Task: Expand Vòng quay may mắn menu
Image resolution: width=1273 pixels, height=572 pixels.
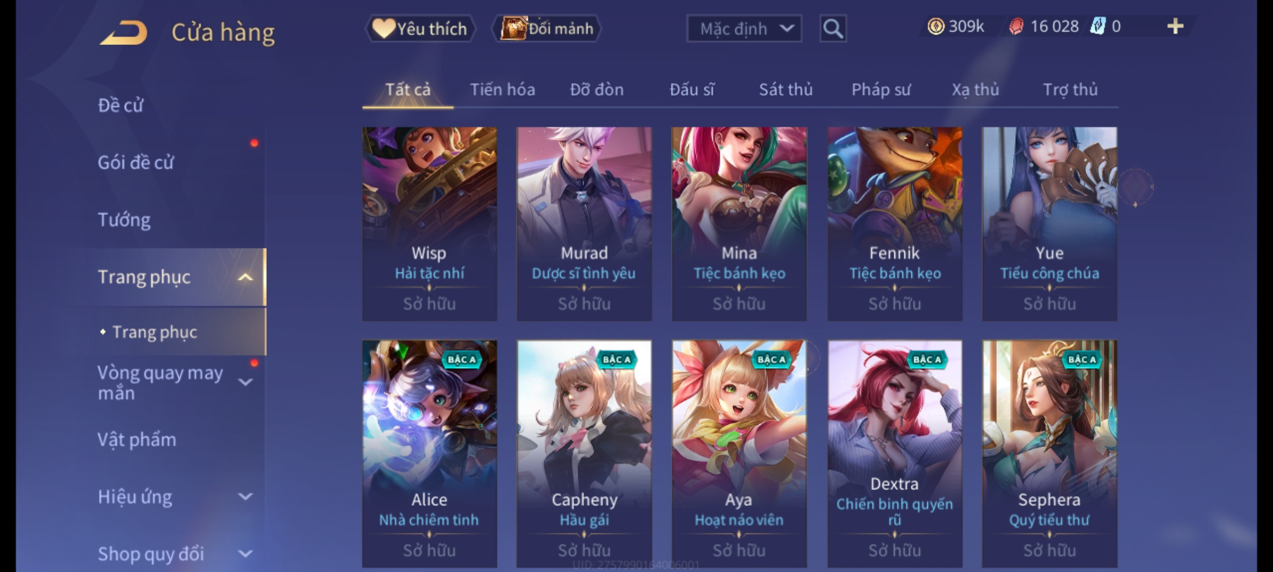Action: pos(245,382)
